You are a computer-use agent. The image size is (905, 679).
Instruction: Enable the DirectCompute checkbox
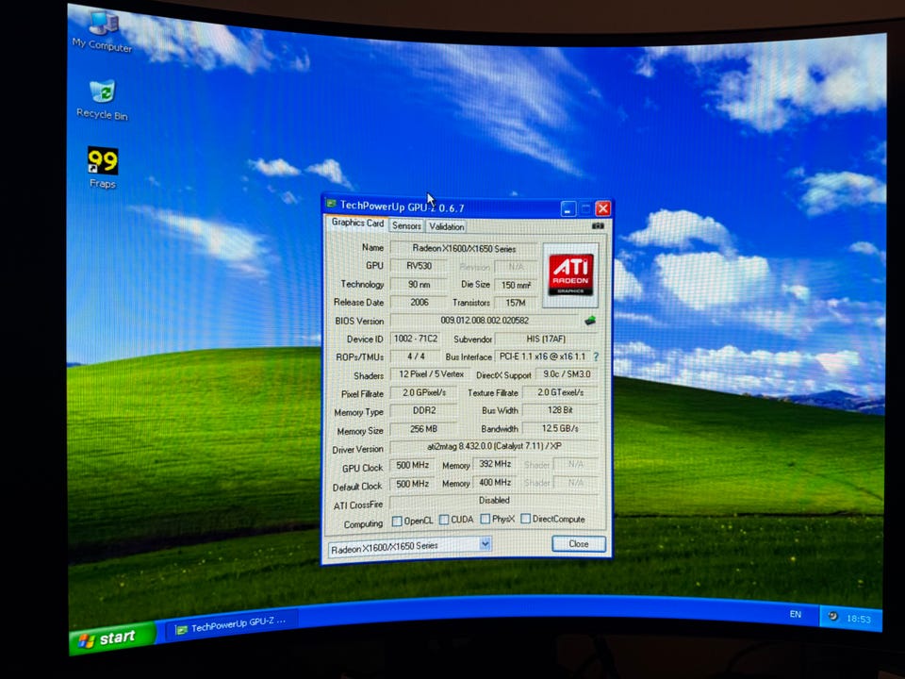(x=526, y=519)
